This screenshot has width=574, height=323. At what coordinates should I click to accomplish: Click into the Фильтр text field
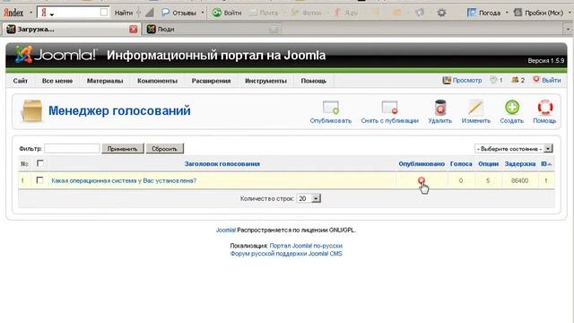coord(72,148)
